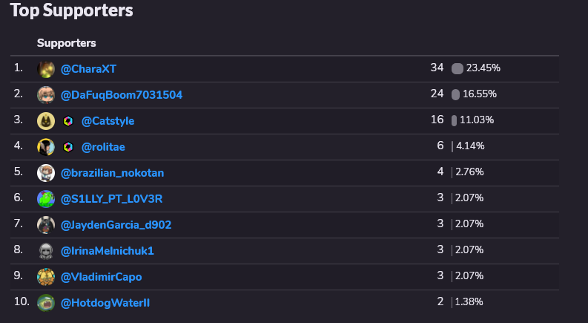Image resolution: width=588 pixels, height=323 pixels.
Task: Click @HotdogWaterII's avatar icon
Action: click(46, 303)
